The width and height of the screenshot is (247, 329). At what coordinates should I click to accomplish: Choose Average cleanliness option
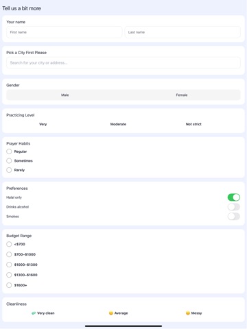[118, 313]
